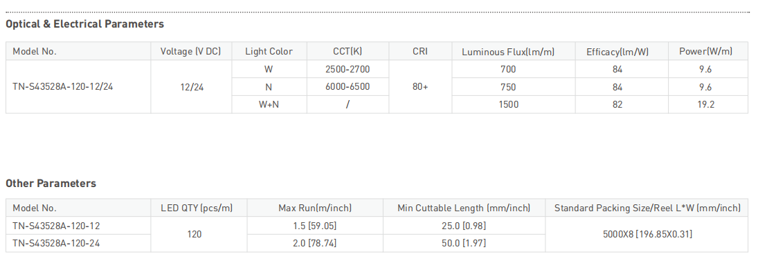Select the 50.0 [1.97] cuttable length value

pyautogui.click(x=464, y=243)
